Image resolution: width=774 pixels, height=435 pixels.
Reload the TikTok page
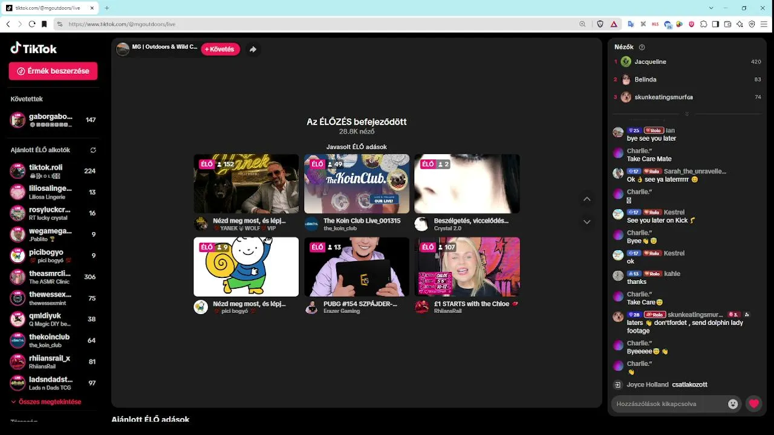32,24
